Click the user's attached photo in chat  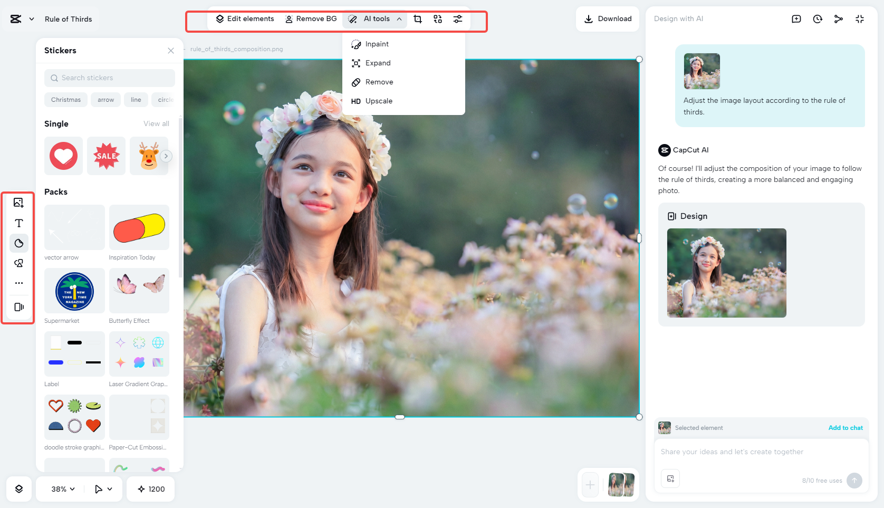coord(702,71)
